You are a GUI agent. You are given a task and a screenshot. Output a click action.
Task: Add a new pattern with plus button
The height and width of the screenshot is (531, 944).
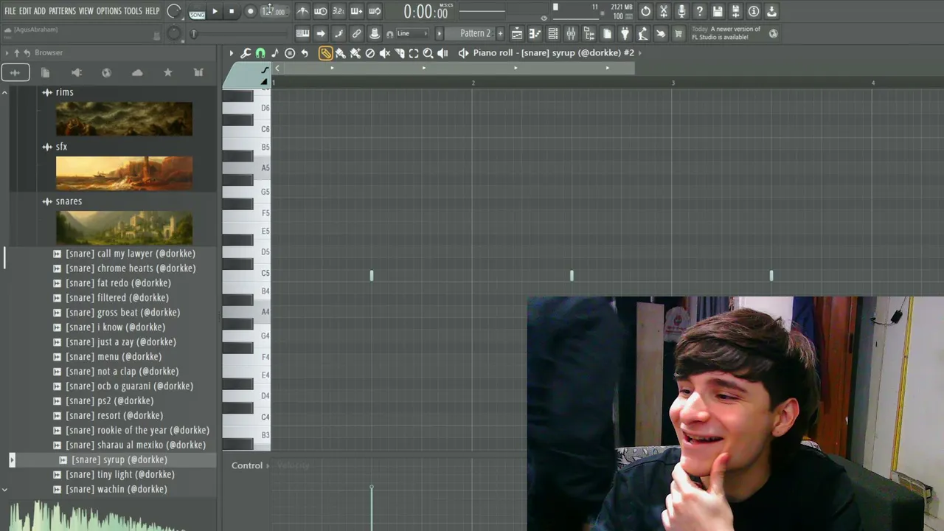coord(500,34)
